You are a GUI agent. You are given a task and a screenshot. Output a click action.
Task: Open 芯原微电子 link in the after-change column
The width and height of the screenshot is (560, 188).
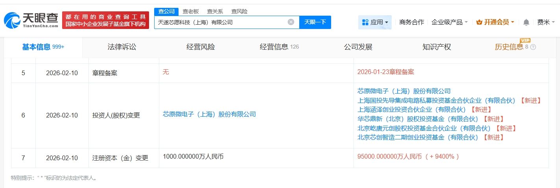coord(404,91)
